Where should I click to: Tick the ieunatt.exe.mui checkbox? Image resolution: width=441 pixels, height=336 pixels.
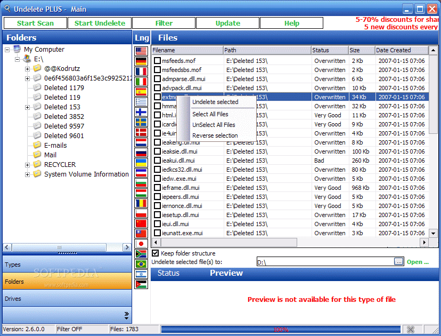[158, 233]
